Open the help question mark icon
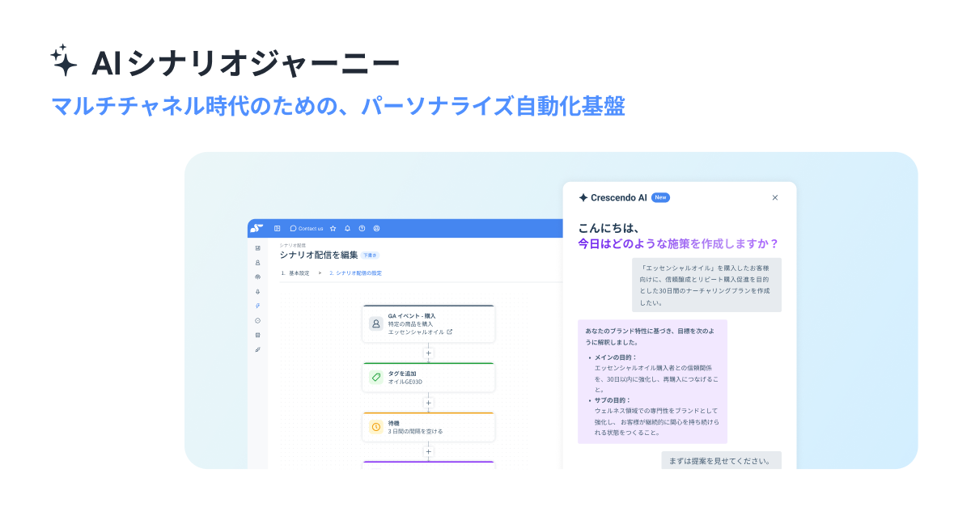The image size is (971, 507). pos(361,229)
